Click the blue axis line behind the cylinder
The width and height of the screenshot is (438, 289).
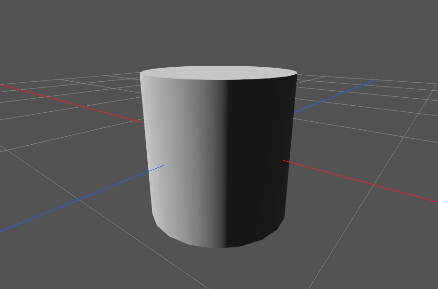tap(334, 96)
